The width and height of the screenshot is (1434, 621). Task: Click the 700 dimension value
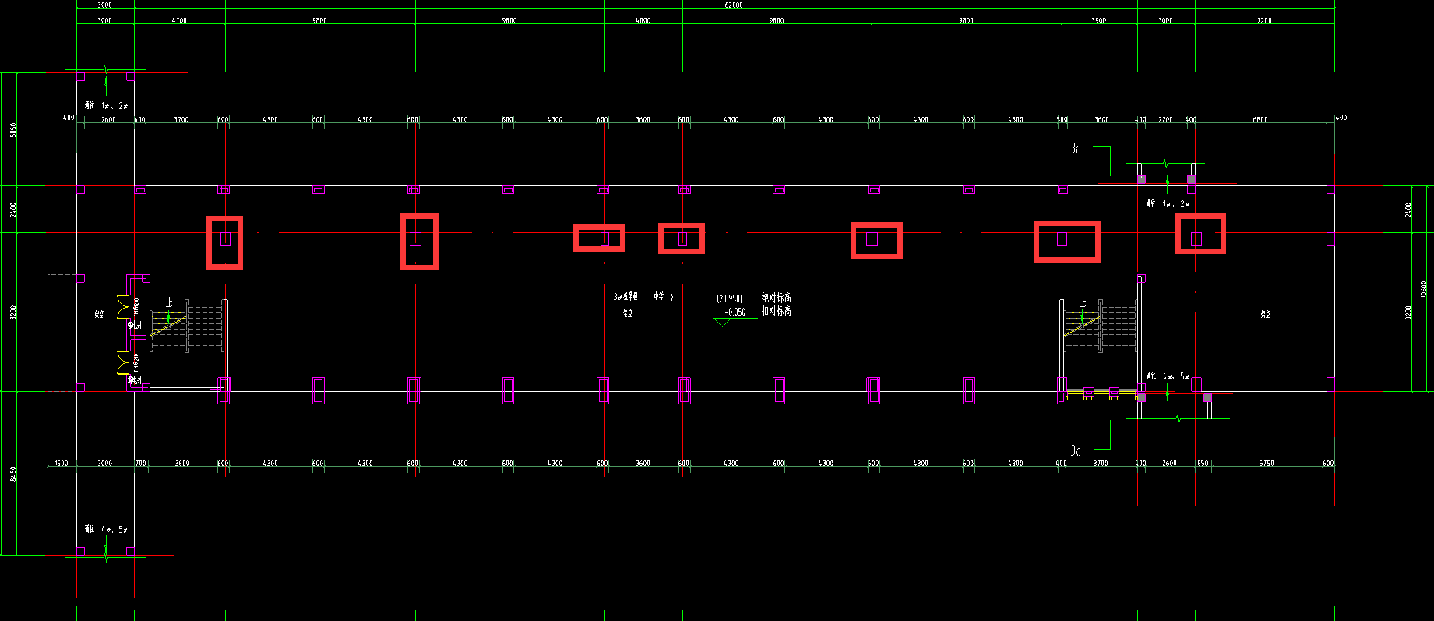(x=141, y=463)
